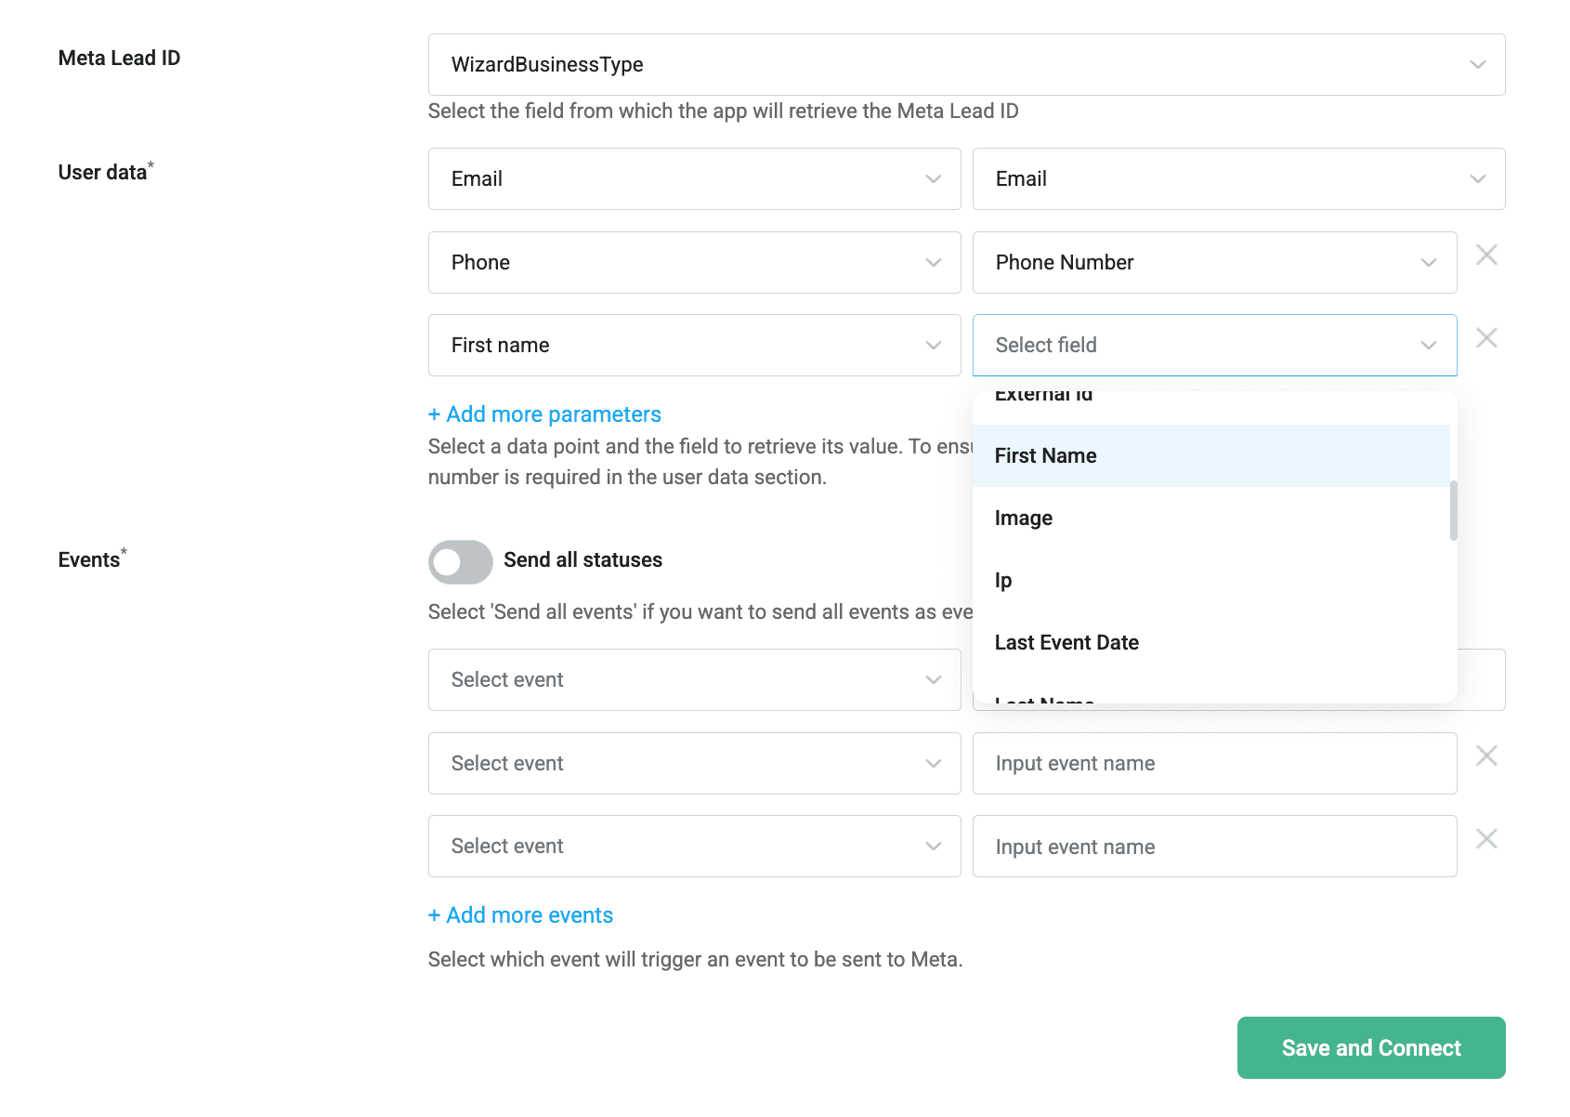Open the Email field dropdown on right
Screen dimensions: 1570x1117
tap(1238, 178)
